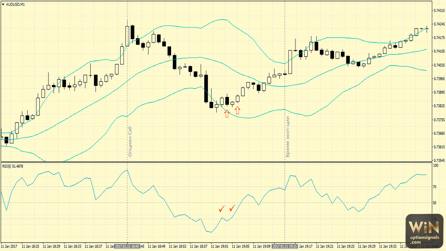Click the 0.73545 price axis label
Image resolution: width=446 pixels, height=251 pixels.
coord(438,161)
